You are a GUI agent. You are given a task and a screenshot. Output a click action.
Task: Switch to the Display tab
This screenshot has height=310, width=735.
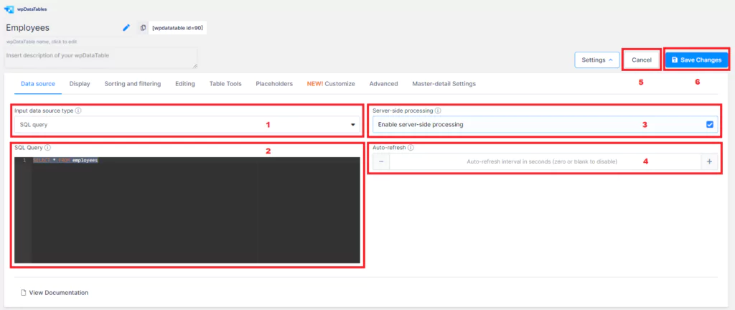[80, 84]
